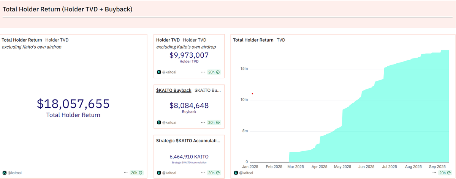Click the 20h refresh badge on $KAITO Buyback panel
Image resolution: width=456 pixels, height=179 pixels.
tap(214, 122)
